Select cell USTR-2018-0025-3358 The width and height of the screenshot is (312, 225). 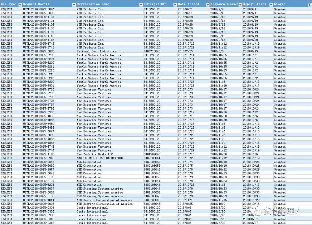(39, 112)
